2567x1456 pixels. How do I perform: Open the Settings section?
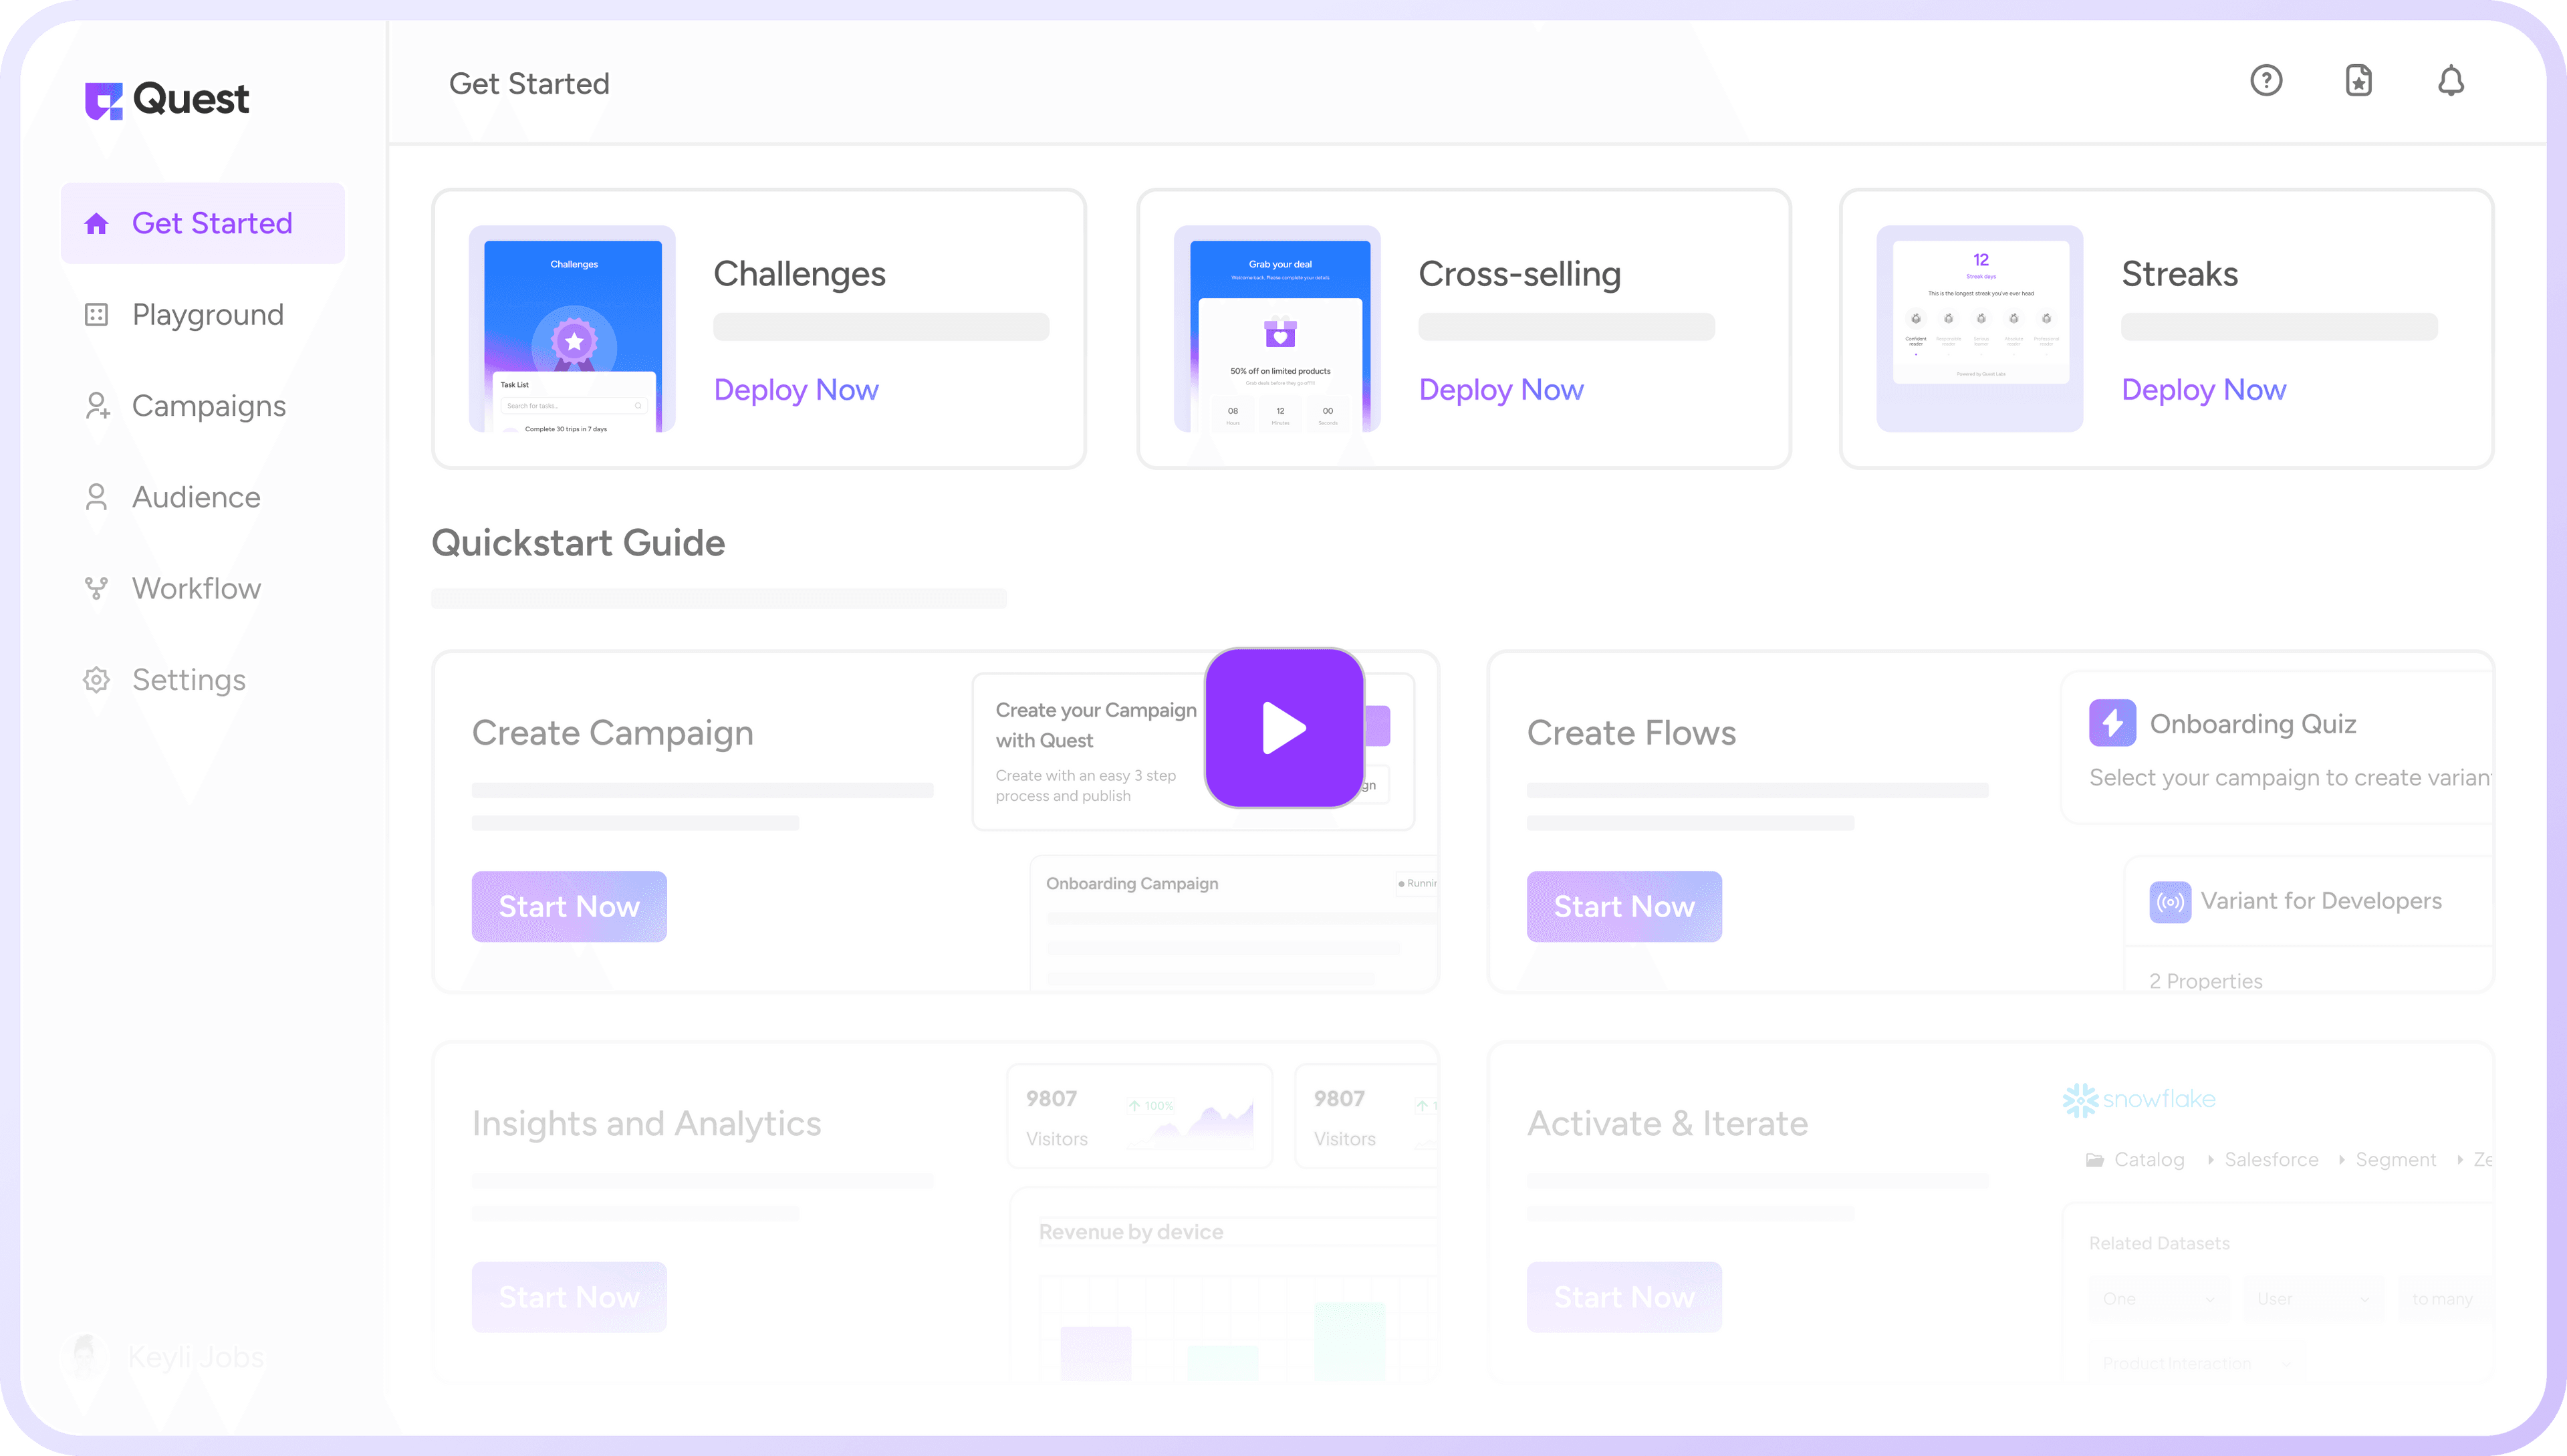click(187, 679)
